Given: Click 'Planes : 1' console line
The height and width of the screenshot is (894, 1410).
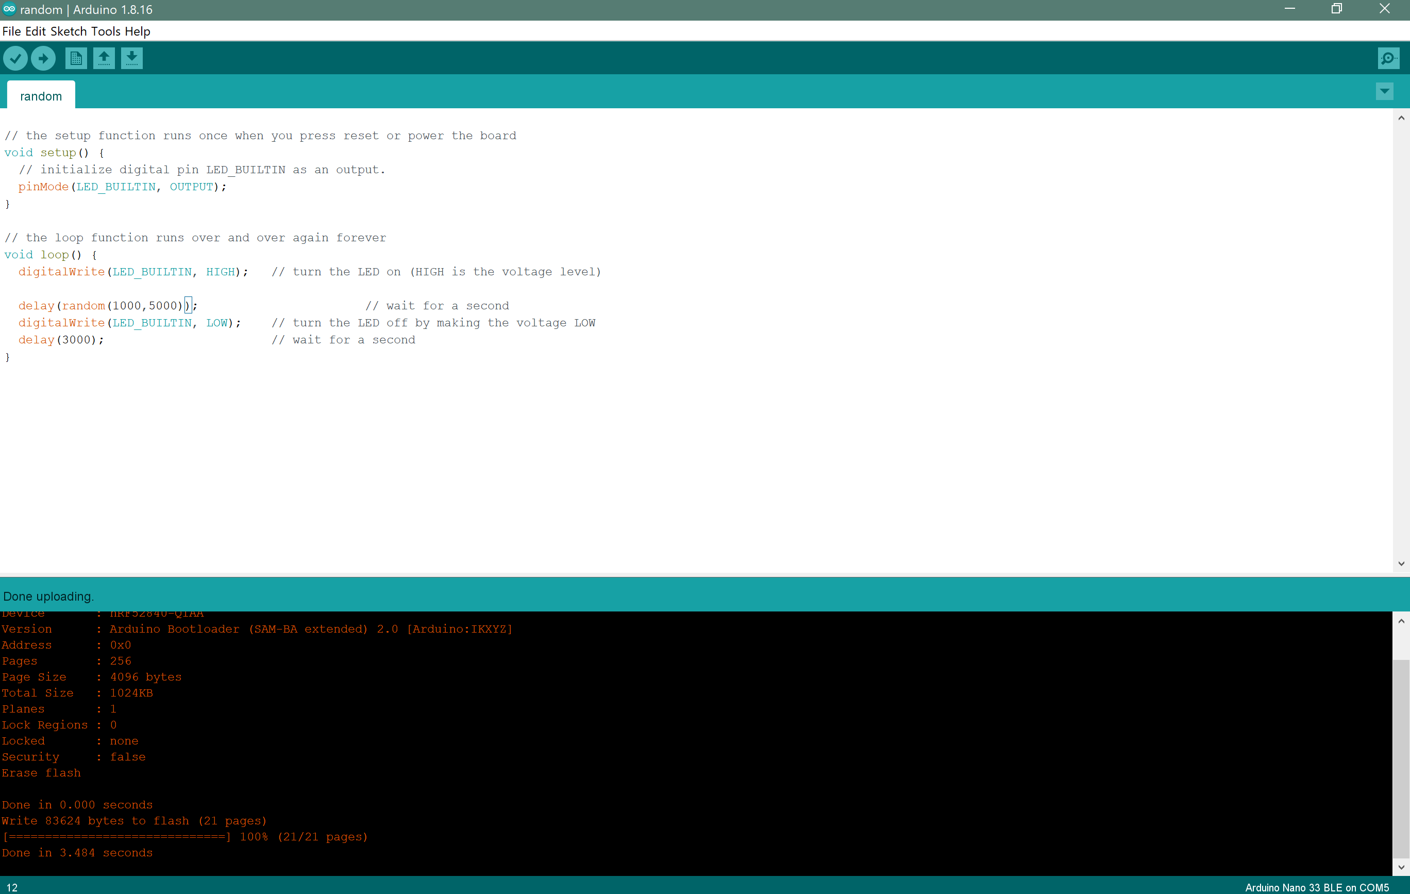Looking at the screenshot, I should (x=59, y=709).
